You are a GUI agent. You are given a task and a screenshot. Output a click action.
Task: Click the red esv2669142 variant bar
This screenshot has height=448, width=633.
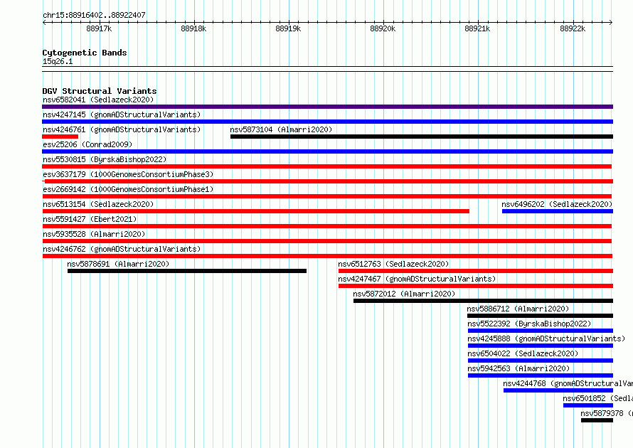[326, 196]
